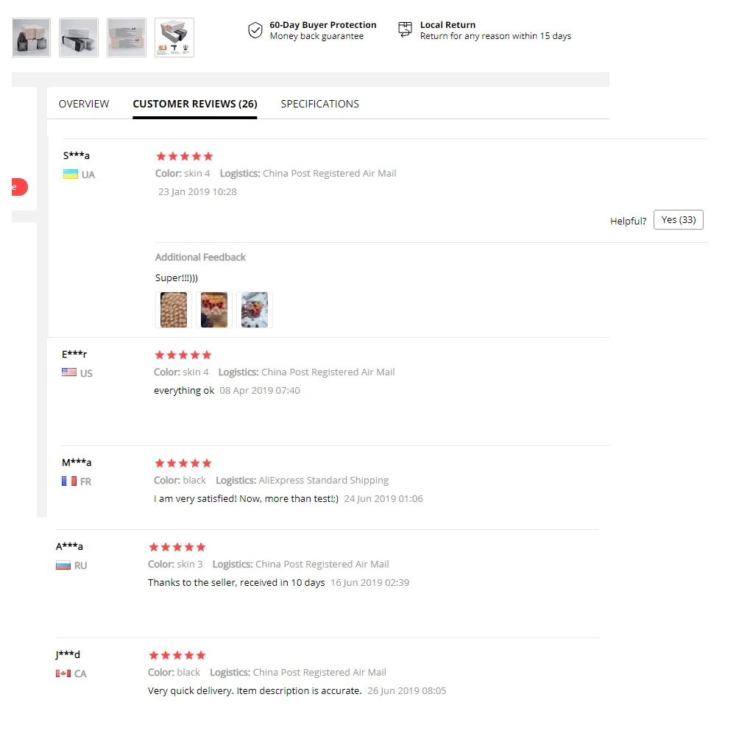
Task: Open the first product thumbnail image
Action: (31, 38)
